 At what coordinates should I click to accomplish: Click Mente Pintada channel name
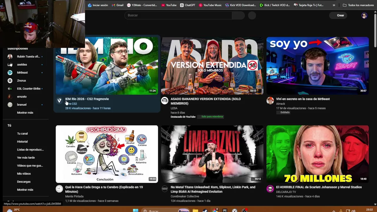click(74, 196)
